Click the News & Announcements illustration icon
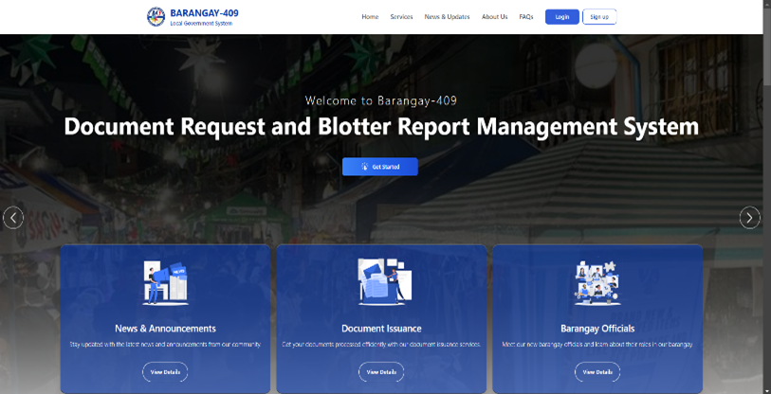Screen dimensions: 771x394 165,283
